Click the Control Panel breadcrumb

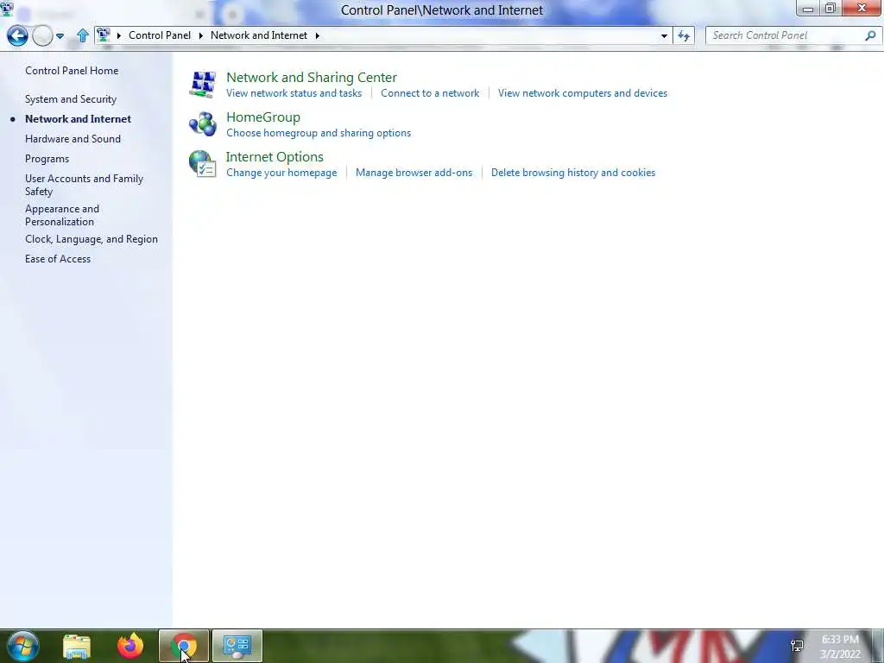coord(160,35)
